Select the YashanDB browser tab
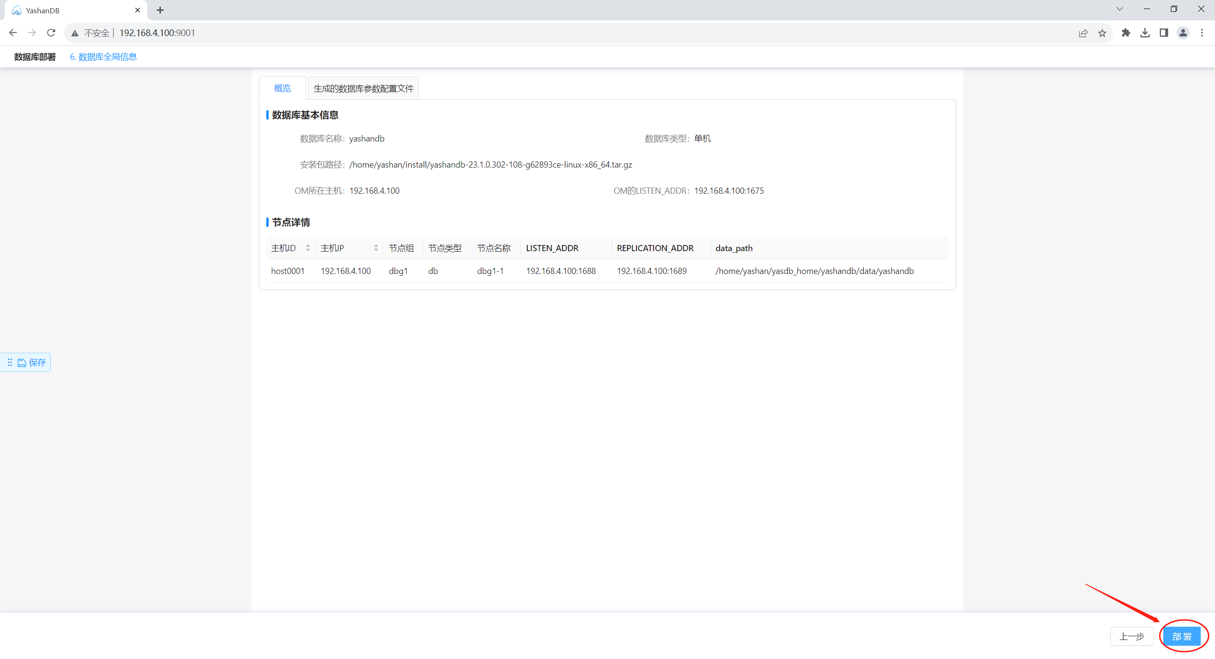This screenshot has height=659, width=1215. tap(76, 10)
